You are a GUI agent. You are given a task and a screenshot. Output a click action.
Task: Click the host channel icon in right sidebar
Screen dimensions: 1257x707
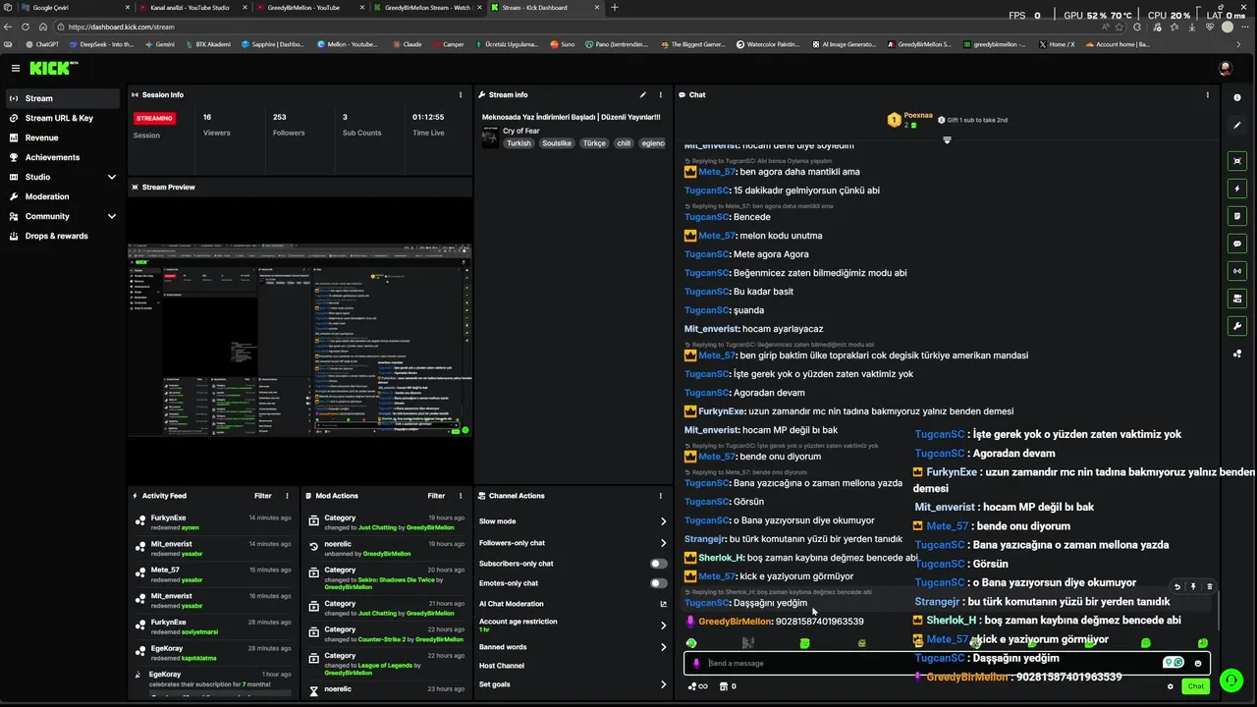tap(1236, 299)
